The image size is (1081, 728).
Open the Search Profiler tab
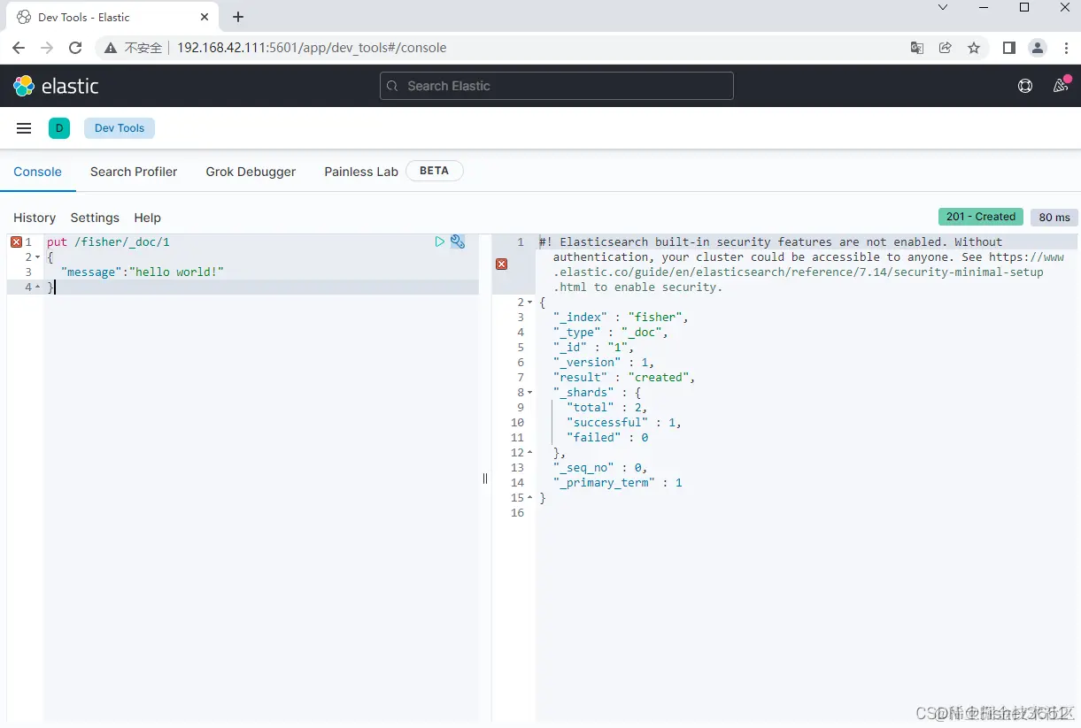click(134, 172)
